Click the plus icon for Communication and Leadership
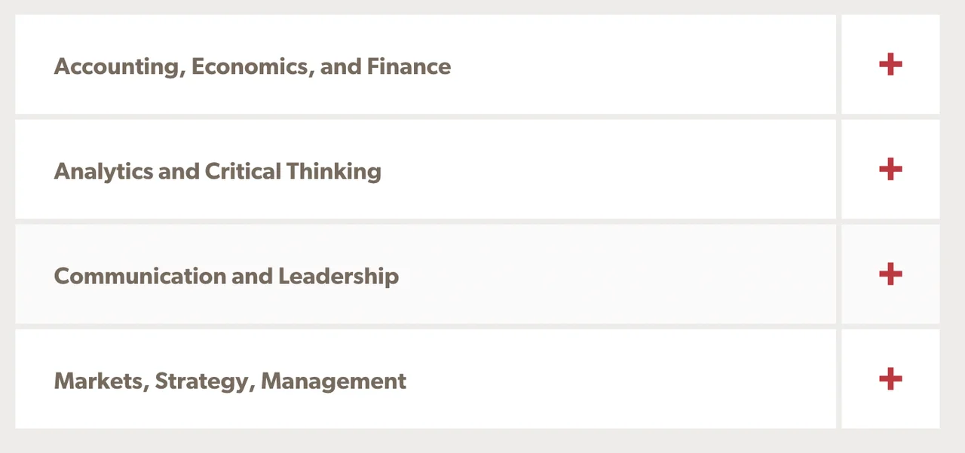965x453 pixels. click(x=890, y=274)
